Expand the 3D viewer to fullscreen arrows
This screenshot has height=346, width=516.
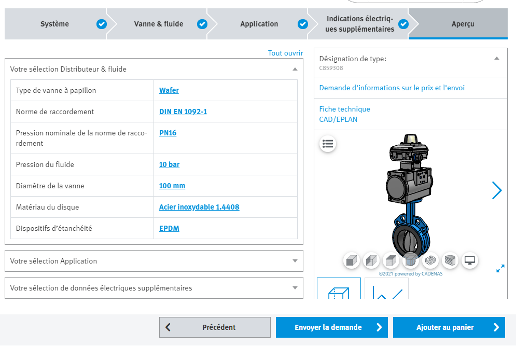(x=500, y=269)
